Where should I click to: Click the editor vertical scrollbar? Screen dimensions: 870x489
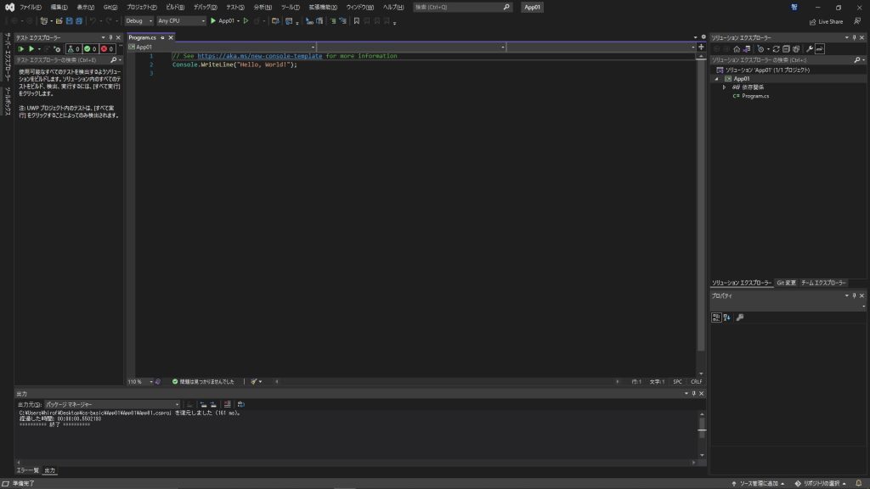click(701, 212)
